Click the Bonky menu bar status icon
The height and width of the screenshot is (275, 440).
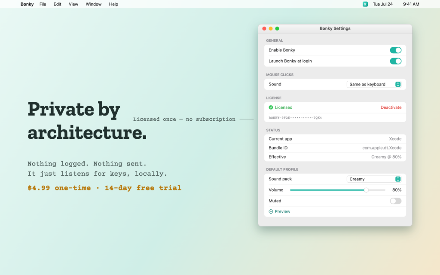coord(365,4)
